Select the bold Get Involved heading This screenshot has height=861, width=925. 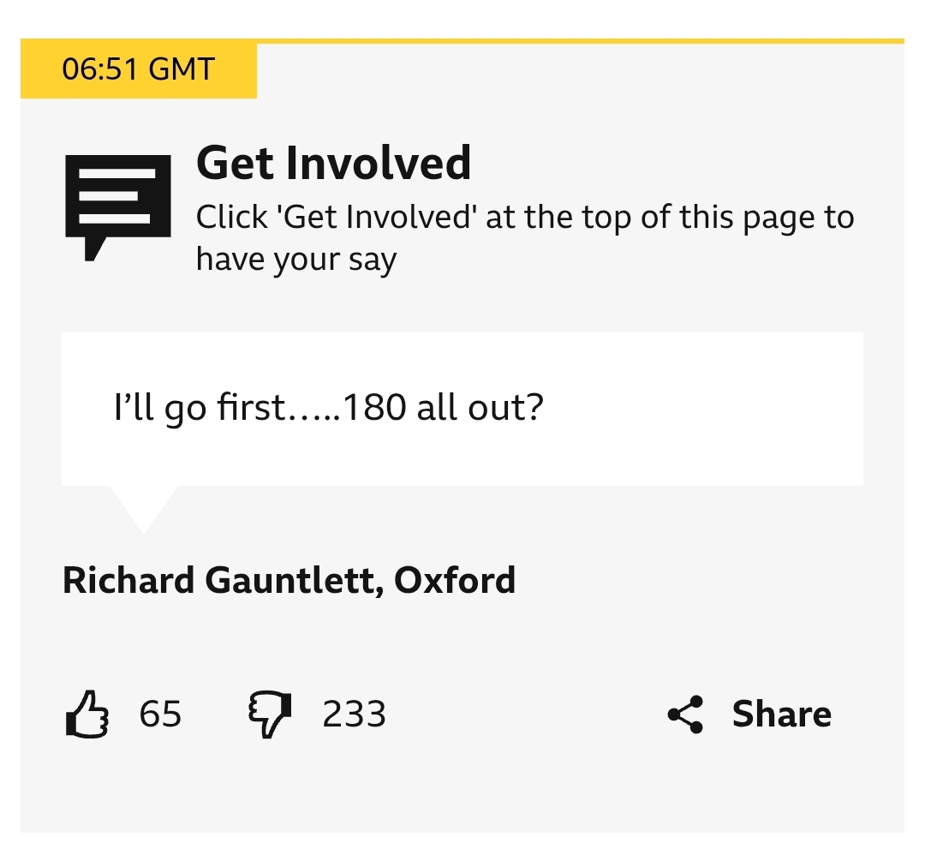(333, 163)
